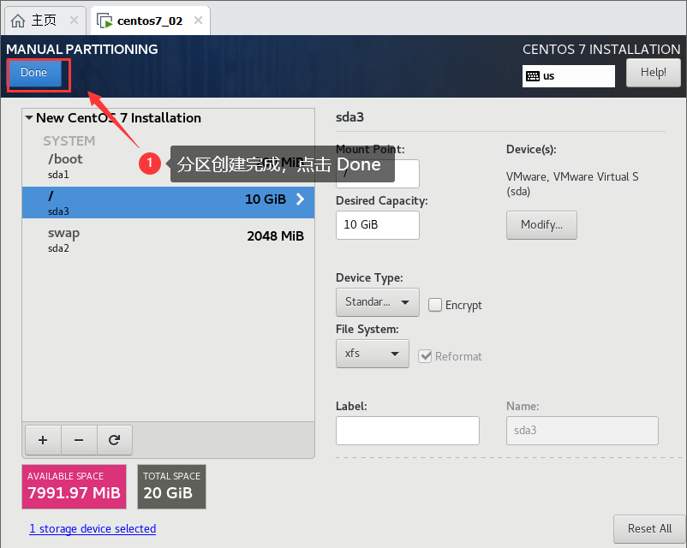Click the VMware Virtual S (sda) device text
This screenshot has width=687, height=548.
click(571, 184)
